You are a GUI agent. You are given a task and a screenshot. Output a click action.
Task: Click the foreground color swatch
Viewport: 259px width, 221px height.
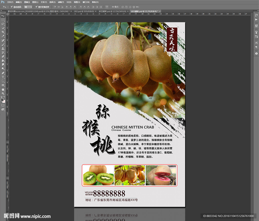click(2, 100)
